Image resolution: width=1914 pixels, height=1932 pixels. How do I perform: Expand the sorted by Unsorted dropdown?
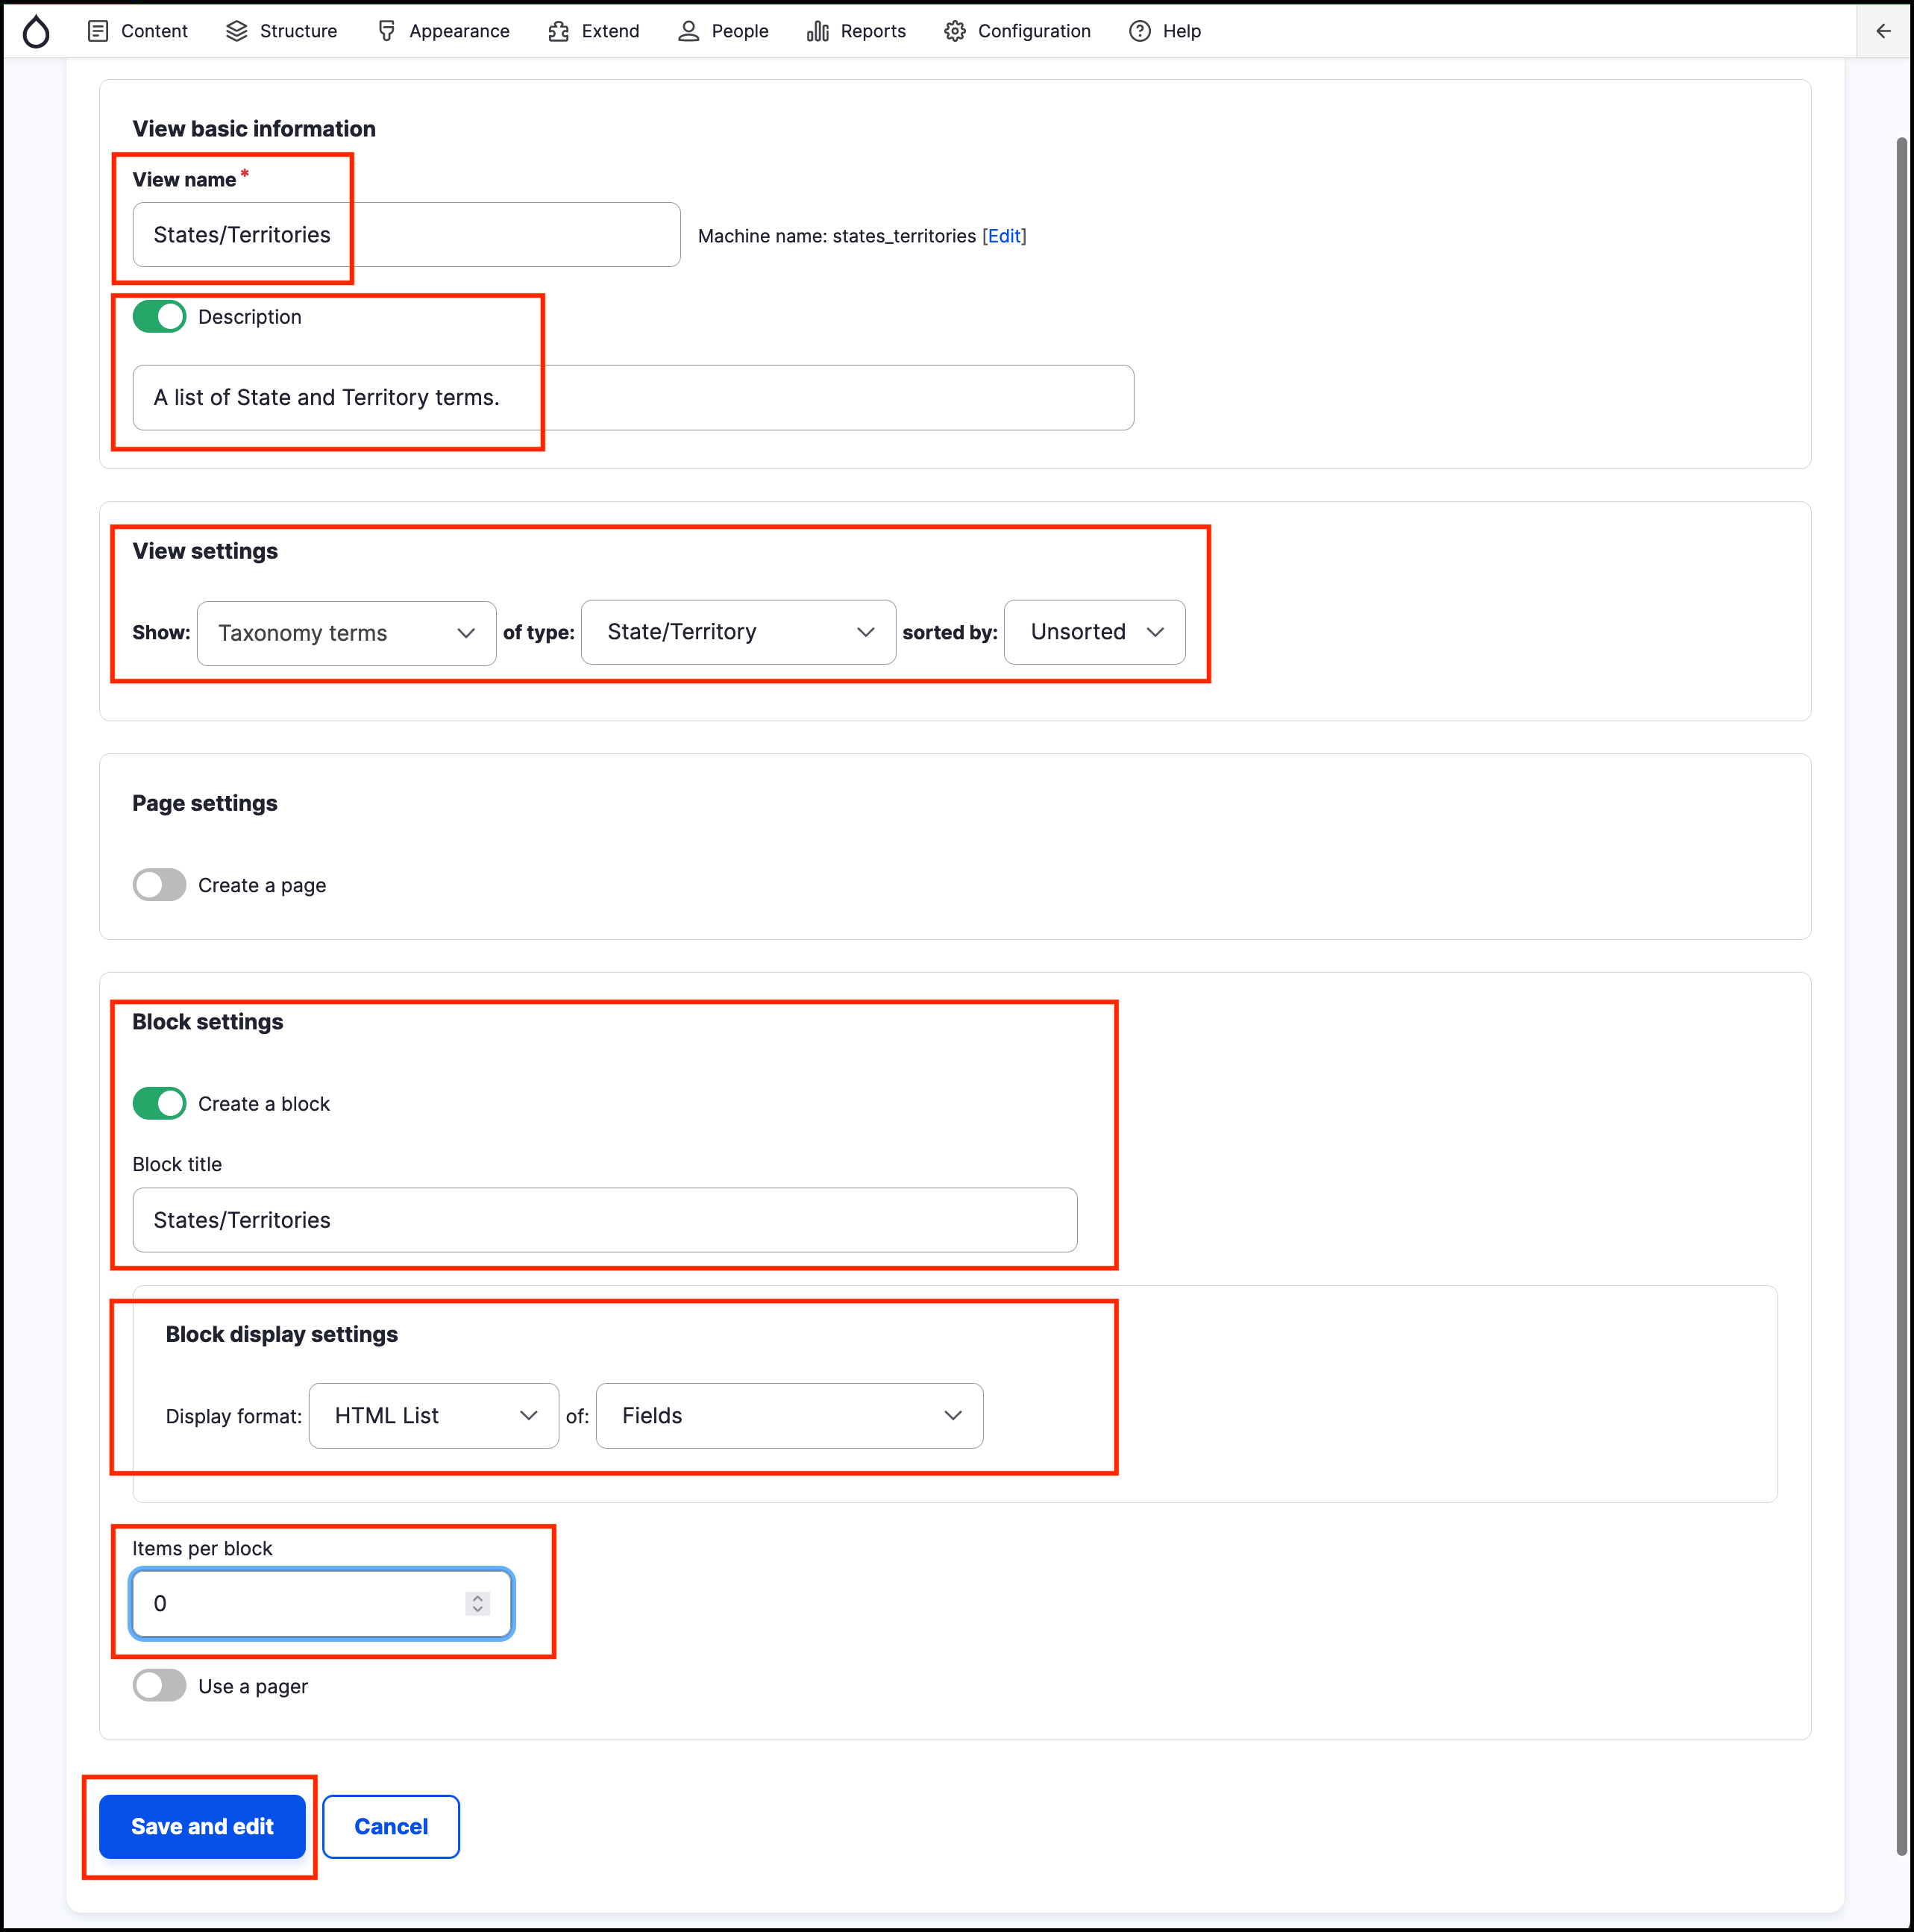click(1094, 632)
